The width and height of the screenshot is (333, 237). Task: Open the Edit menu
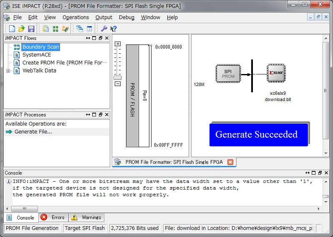pos(33,17)
